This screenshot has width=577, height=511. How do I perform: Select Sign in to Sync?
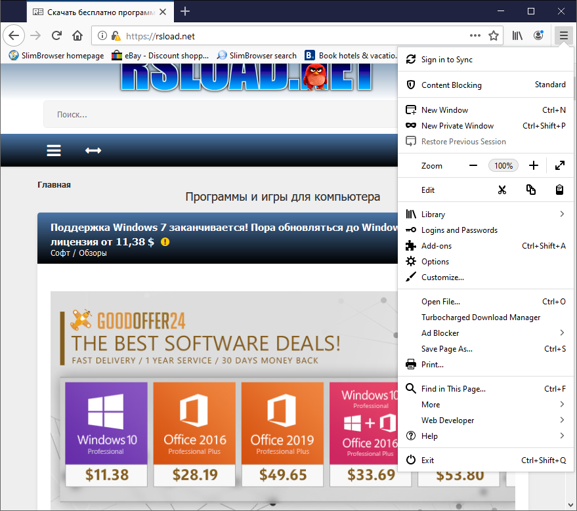(486, 60)
